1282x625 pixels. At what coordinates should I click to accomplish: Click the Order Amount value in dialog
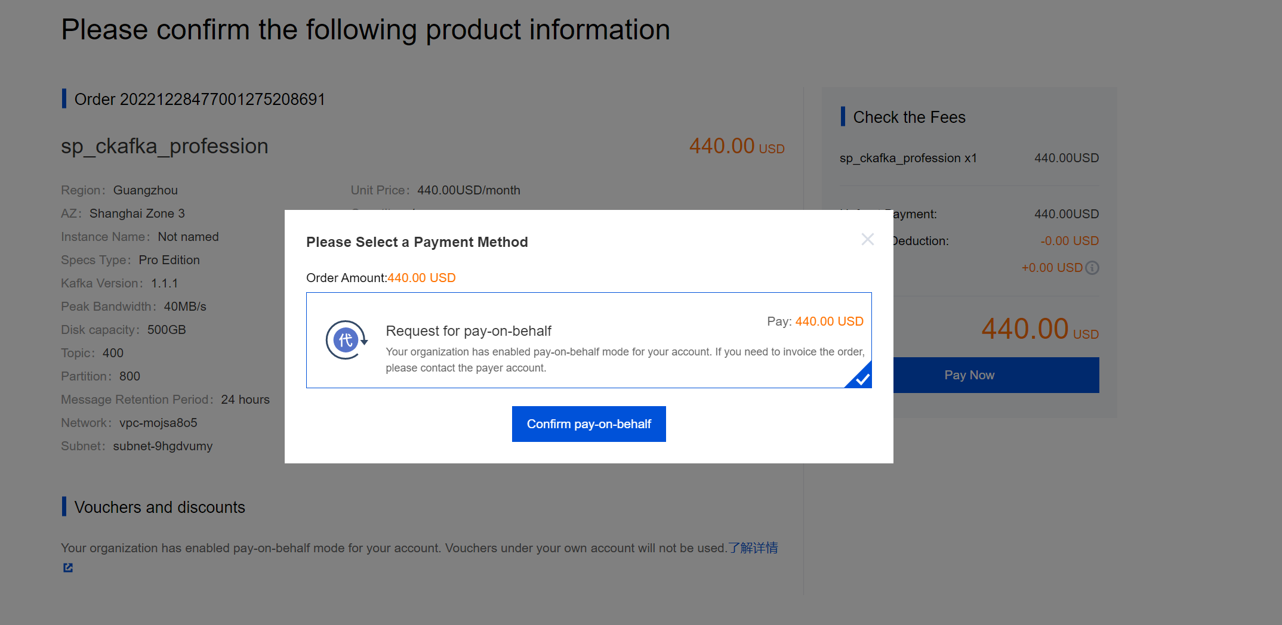pyautogui.click(x=421, y=278)
